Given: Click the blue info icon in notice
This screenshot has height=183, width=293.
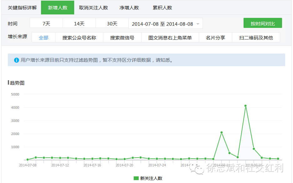Looking at the screenshot, I should tap(17, 60).
